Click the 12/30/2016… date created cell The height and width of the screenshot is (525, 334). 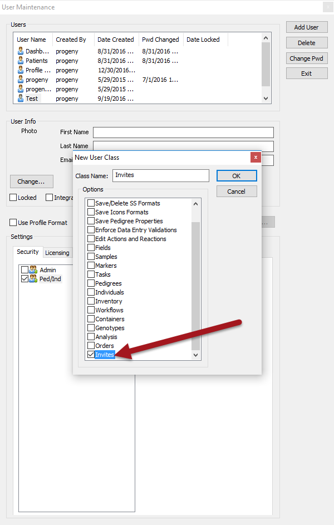pos(116,70)
